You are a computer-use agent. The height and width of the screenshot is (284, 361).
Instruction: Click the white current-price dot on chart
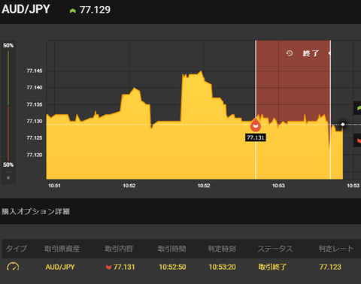pyautogui.click(x=343, y=125)
